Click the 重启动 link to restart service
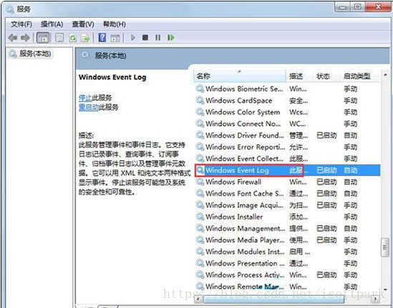 (89, 107)
